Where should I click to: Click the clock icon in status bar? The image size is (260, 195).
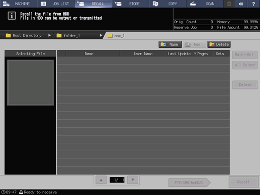tap(3, 192)
